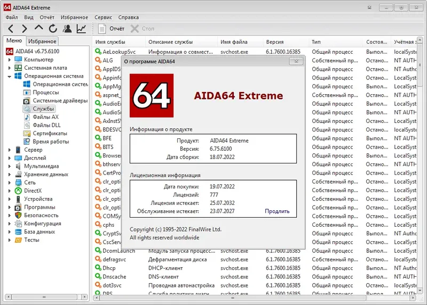
Task: Switch to the Меню tab
Action: tap(14, 40)
